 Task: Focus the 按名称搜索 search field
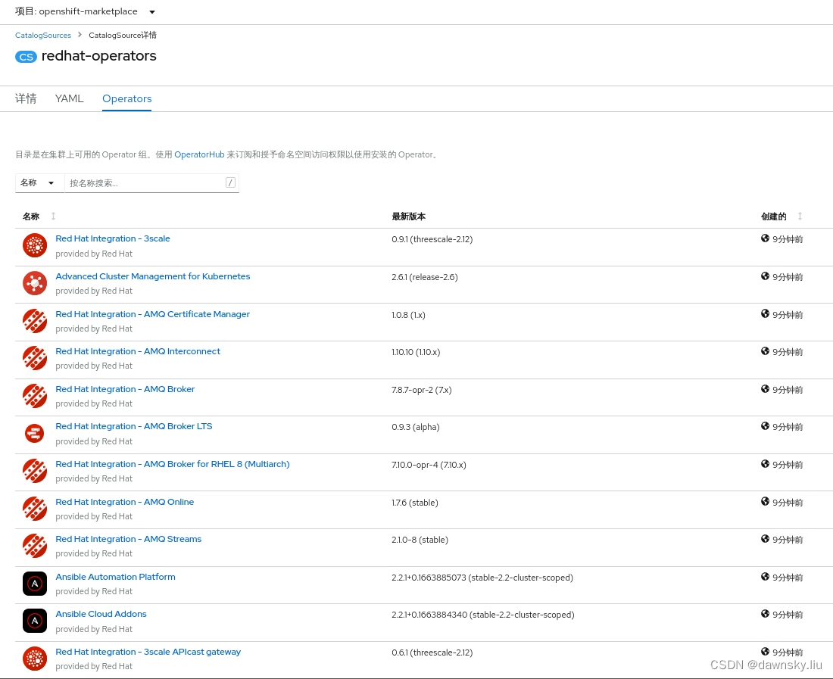151,182
